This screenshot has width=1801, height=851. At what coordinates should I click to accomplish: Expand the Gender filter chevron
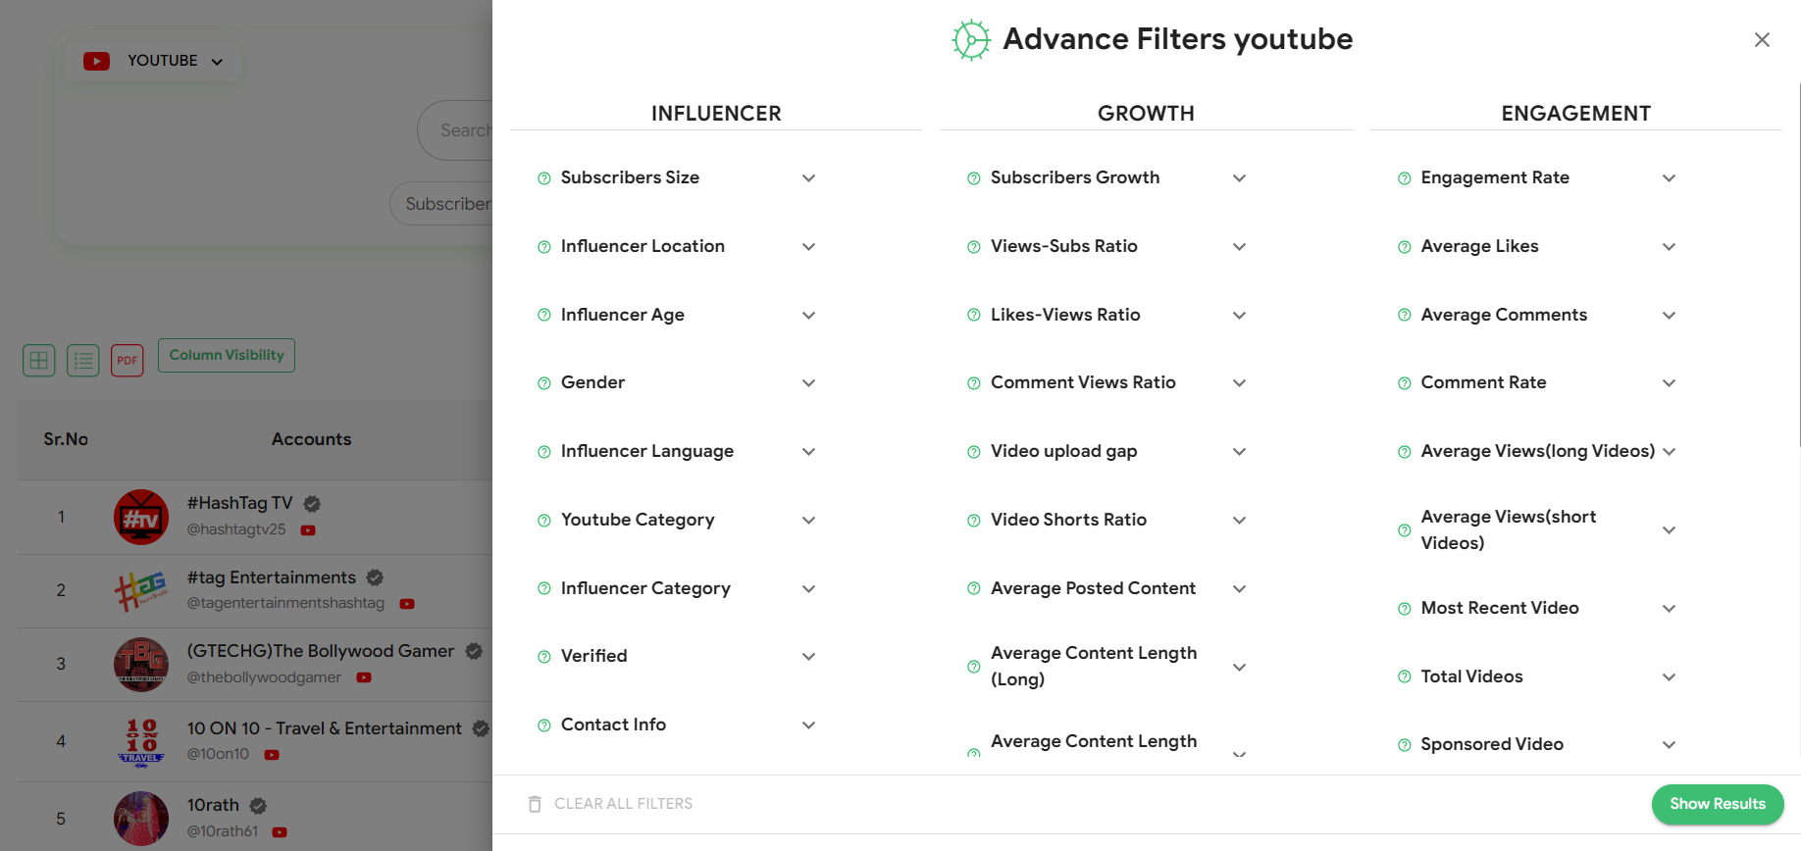(808, 383)
